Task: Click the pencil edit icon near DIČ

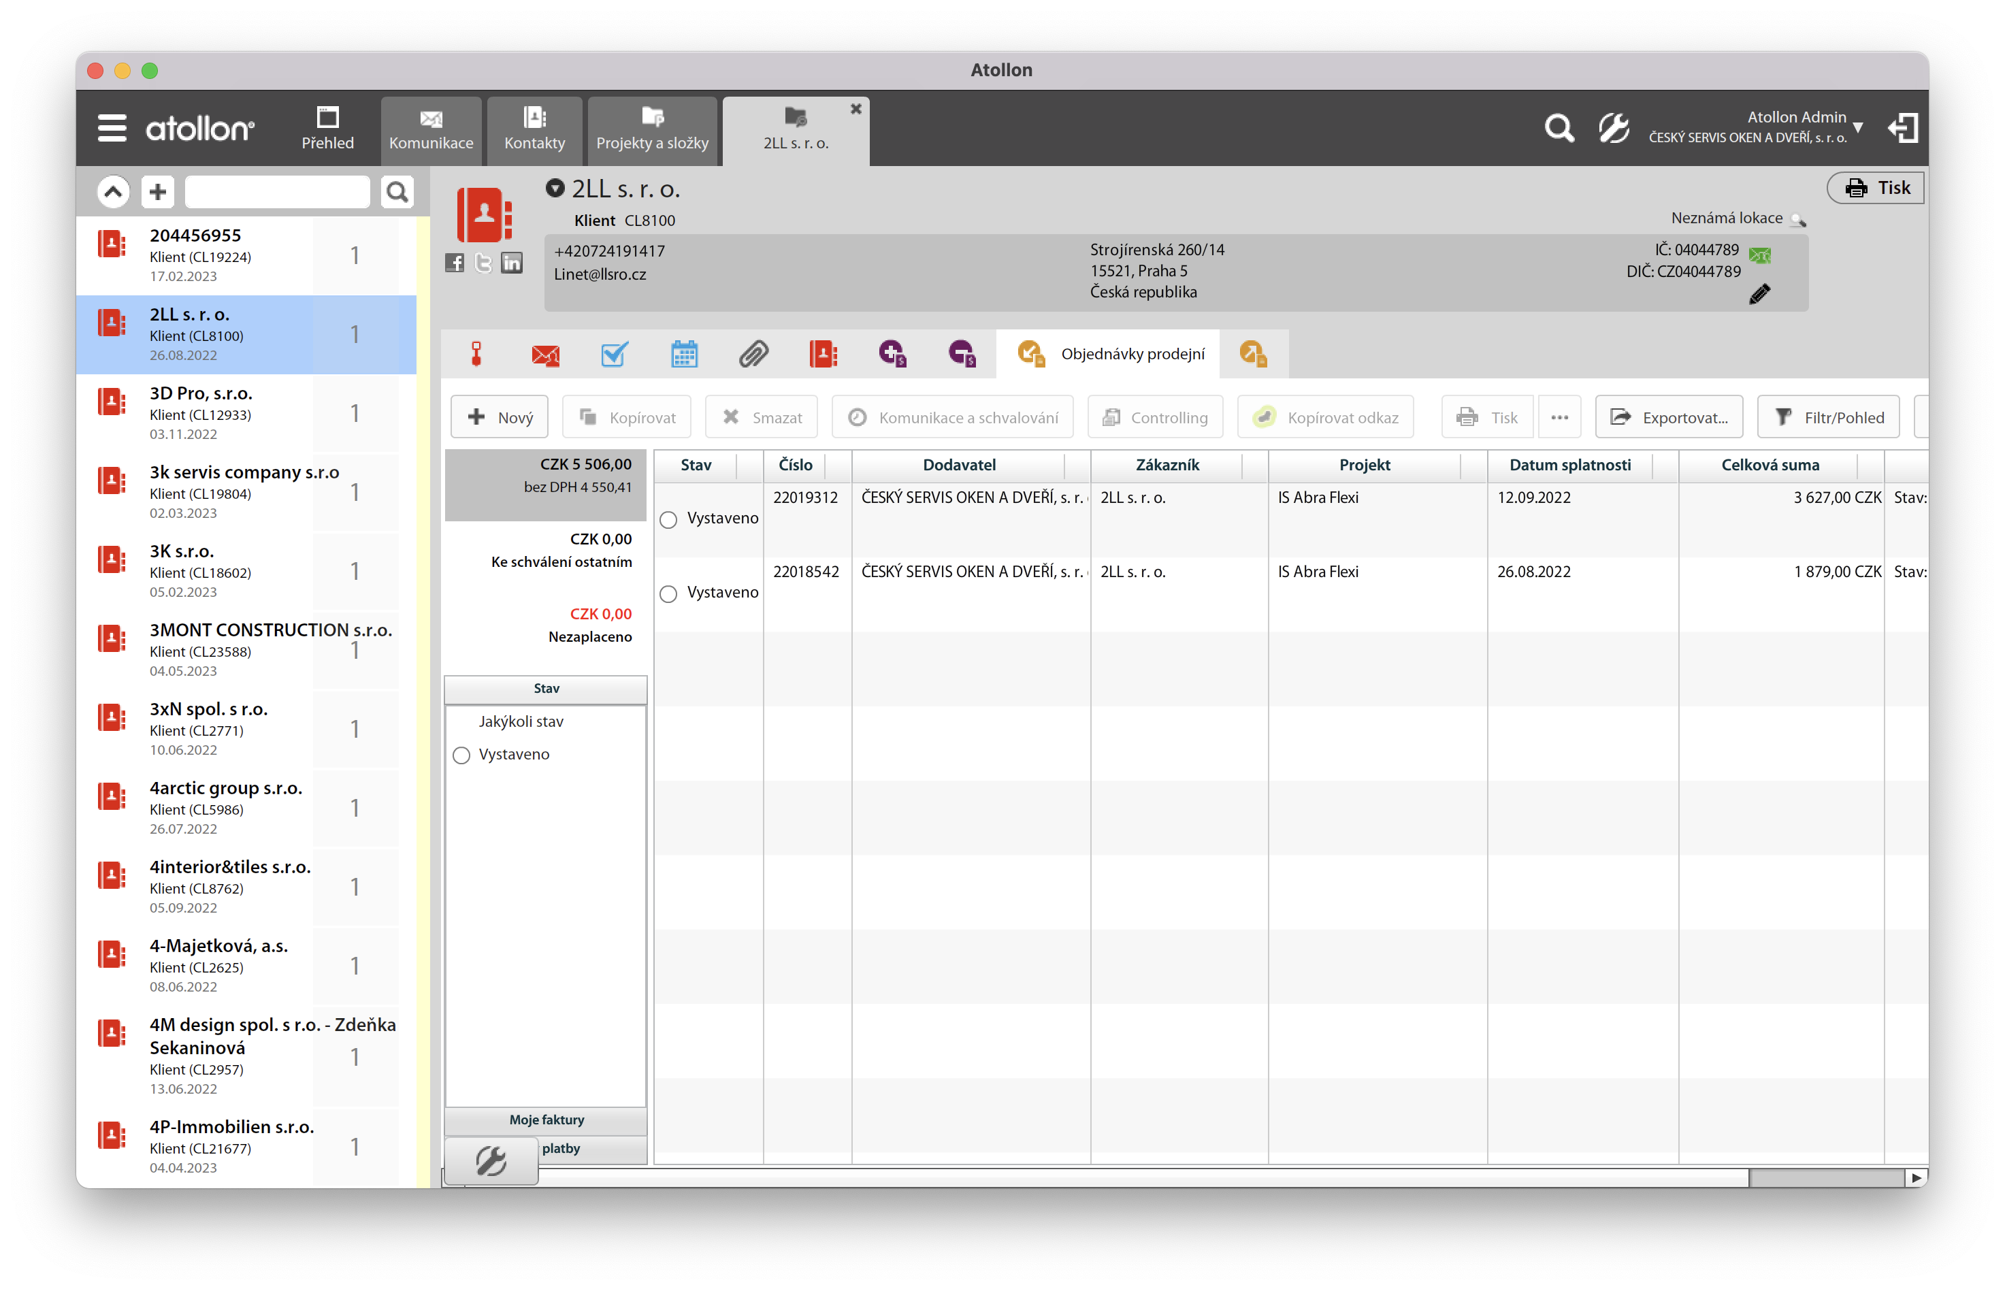Action: [x=1759, y=295]
